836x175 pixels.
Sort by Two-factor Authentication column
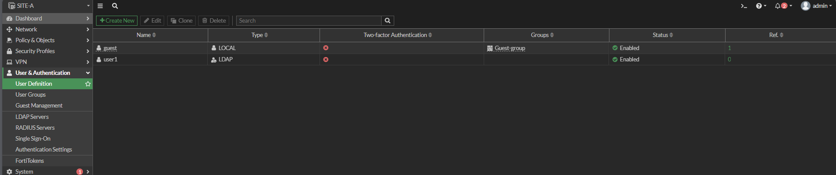click(397, 35)
